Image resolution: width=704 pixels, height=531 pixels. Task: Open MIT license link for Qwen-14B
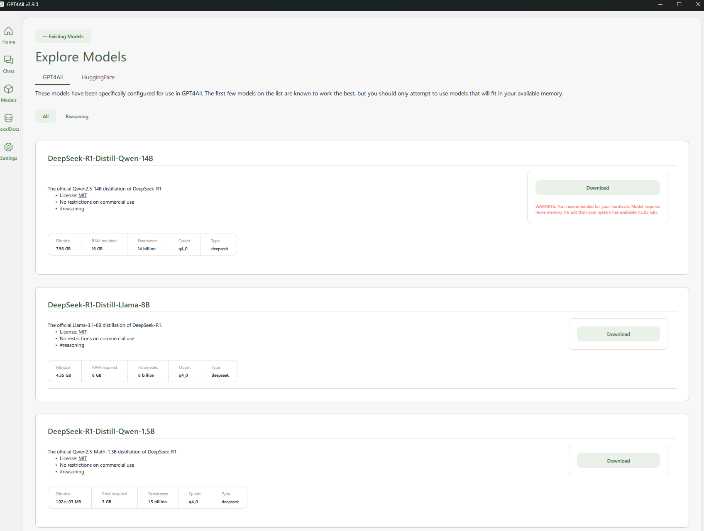pyautogui.click(x=83, y=195)
